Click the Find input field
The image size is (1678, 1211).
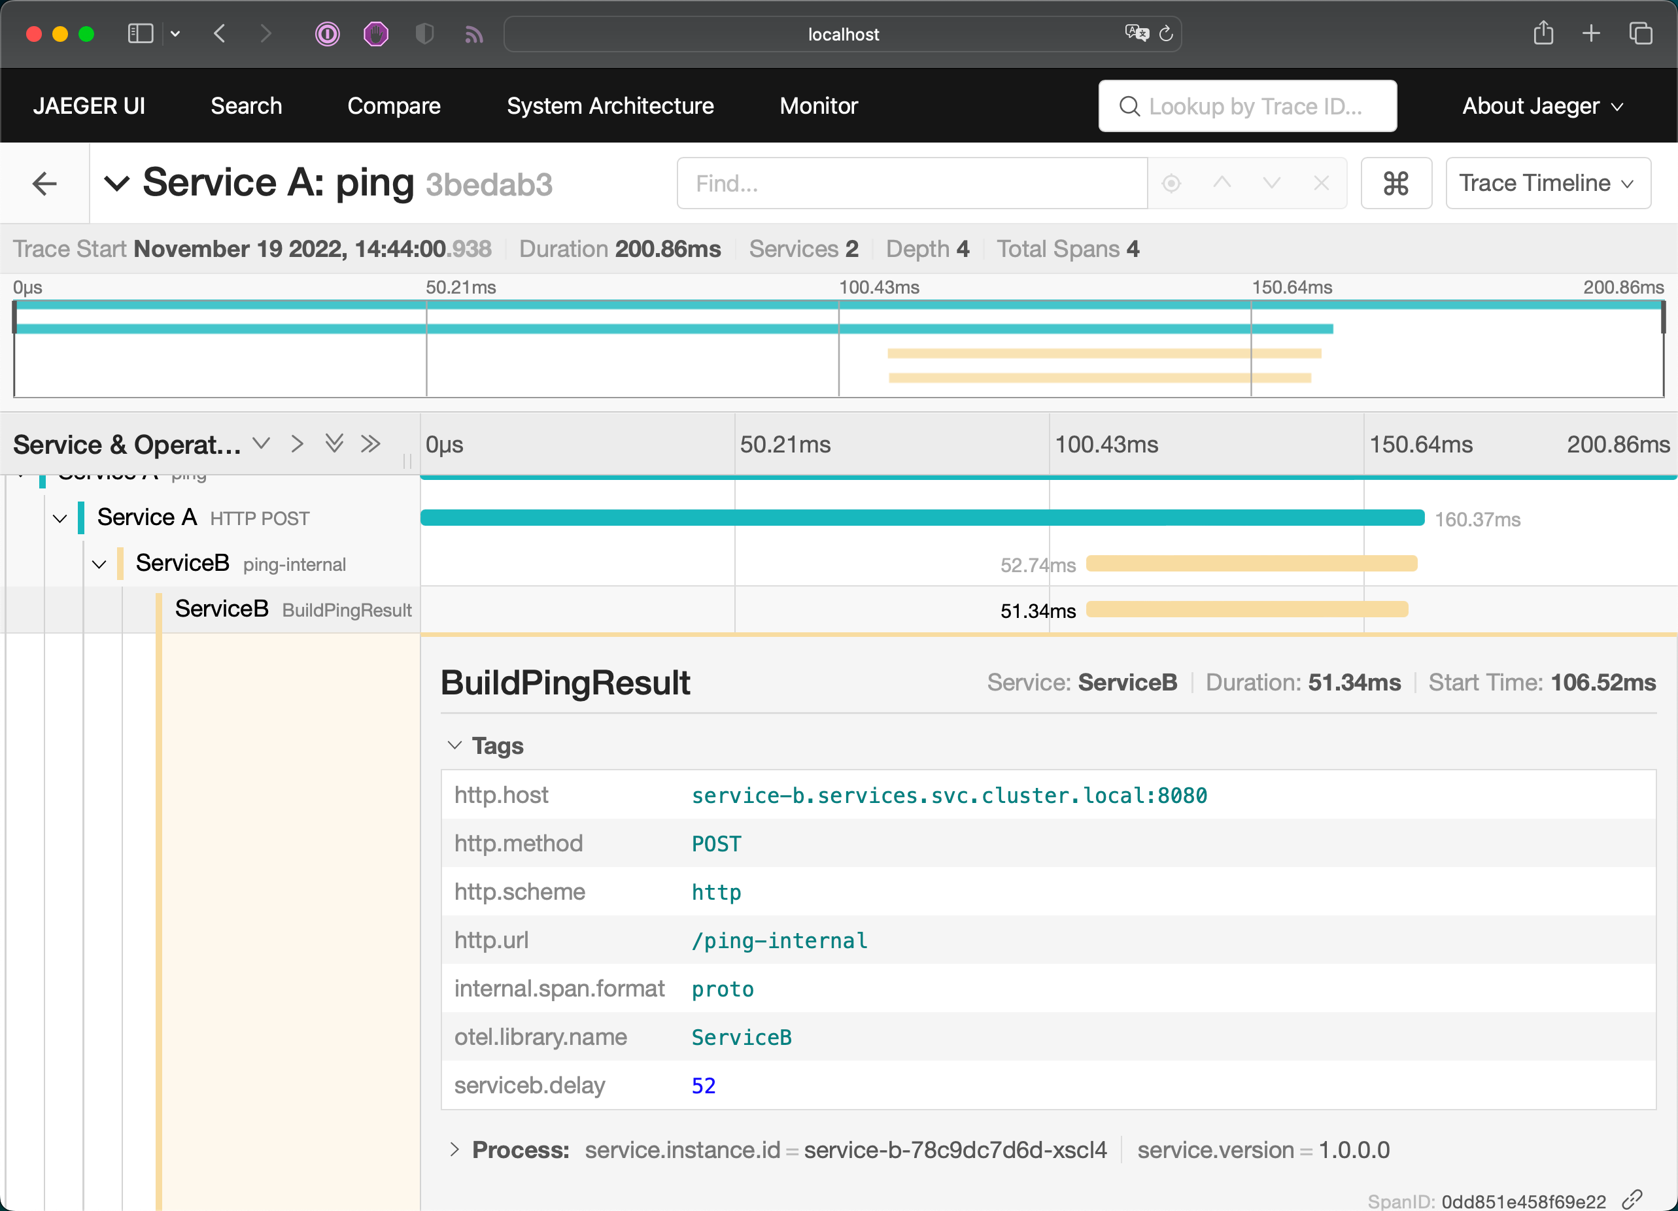[x=912, y=182]
